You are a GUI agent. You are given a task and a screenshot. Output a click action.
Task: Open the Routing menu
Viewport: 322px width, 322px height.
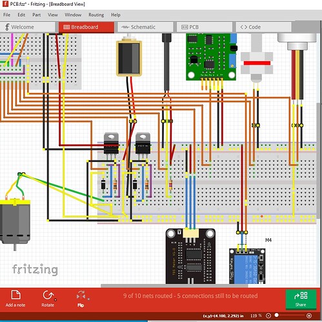pos(96,15)
